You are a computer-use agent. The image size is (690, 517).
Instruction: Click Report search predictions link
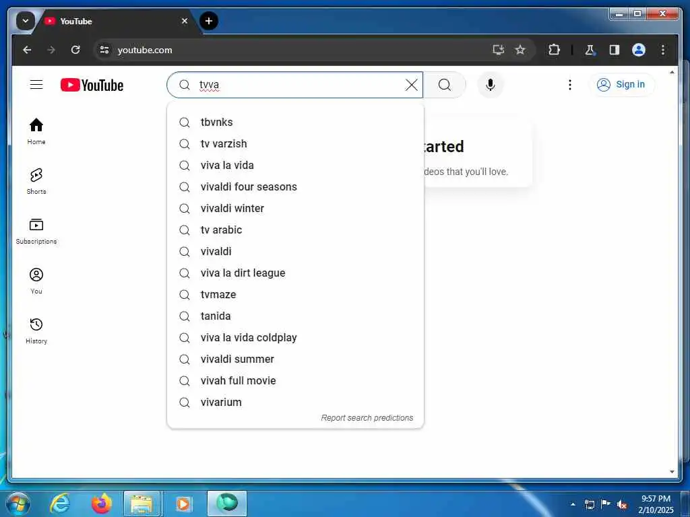[367, 417]
